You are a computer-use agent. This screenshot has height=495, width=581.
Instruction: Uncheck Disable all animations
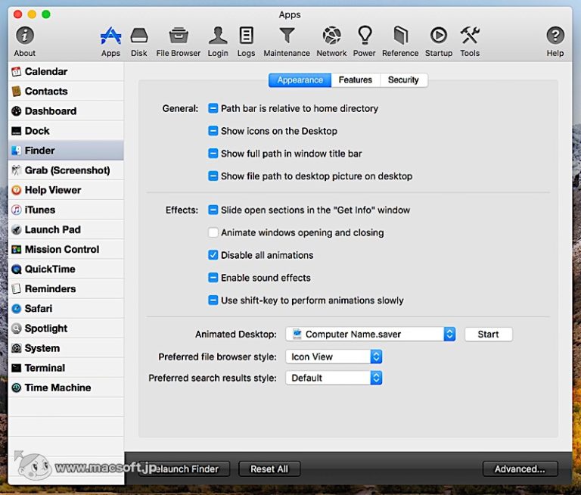[213, 255]
